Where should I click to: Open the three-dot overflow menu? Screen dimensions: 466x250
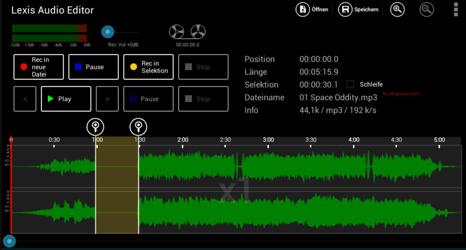tap(456, 10)
